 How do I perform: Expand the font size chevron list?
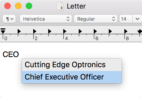[137, 19]
